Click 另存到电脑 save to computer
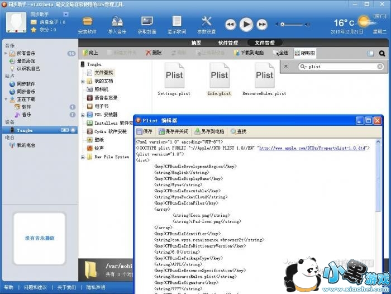The width and height of the screenshot is (391, 294). tap(209, 131)
